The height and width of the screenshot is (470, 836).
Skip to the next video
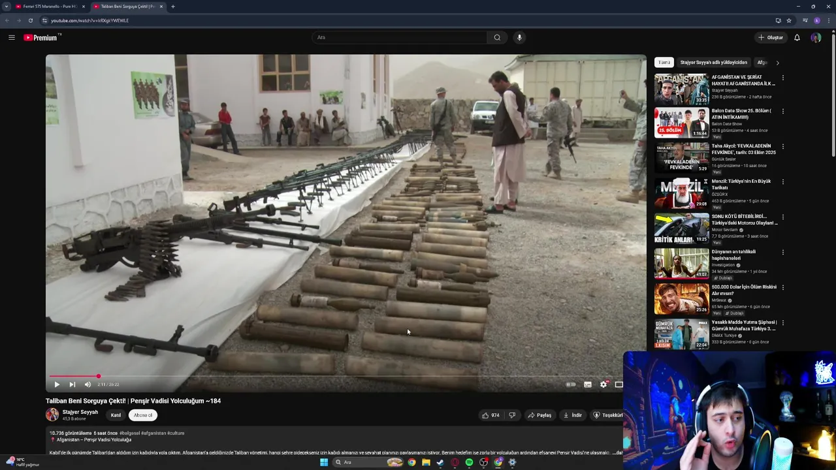pyautogui.click(x=72, y=384)
